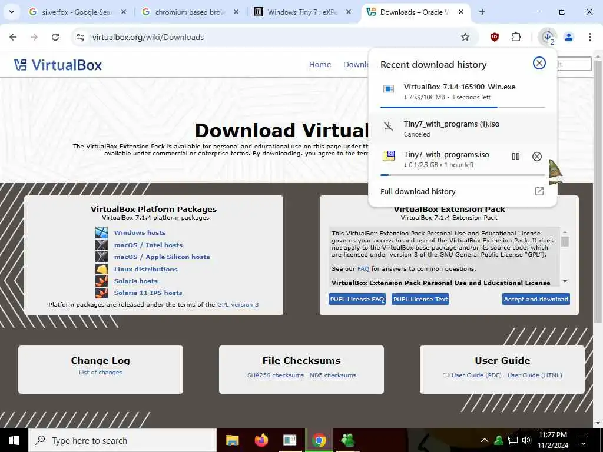This screenshot has width=603, height=452.
Task: Click the VirtualBox logo
Action: pos(58,65)
